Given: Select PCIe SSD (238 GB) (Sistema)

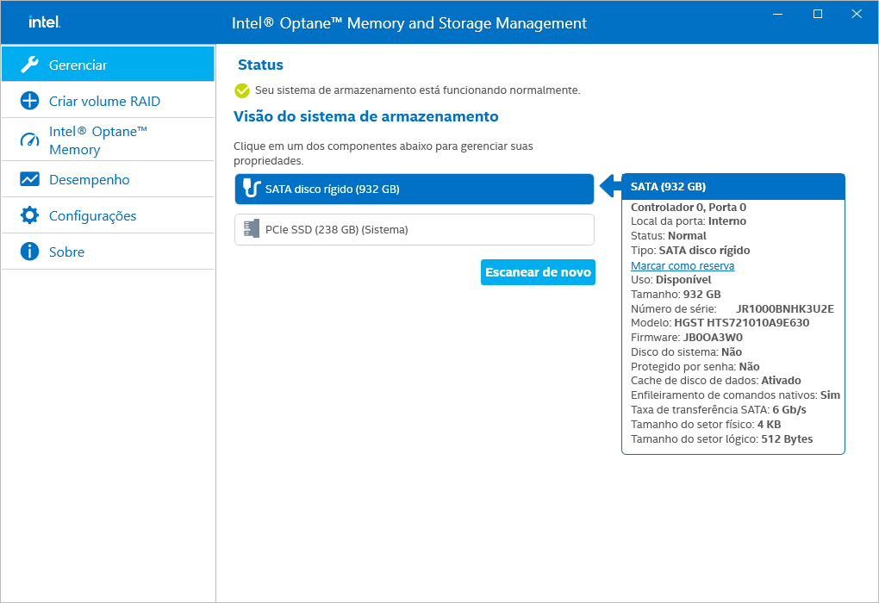Looking at the screenshot, I should pos(415,229).
